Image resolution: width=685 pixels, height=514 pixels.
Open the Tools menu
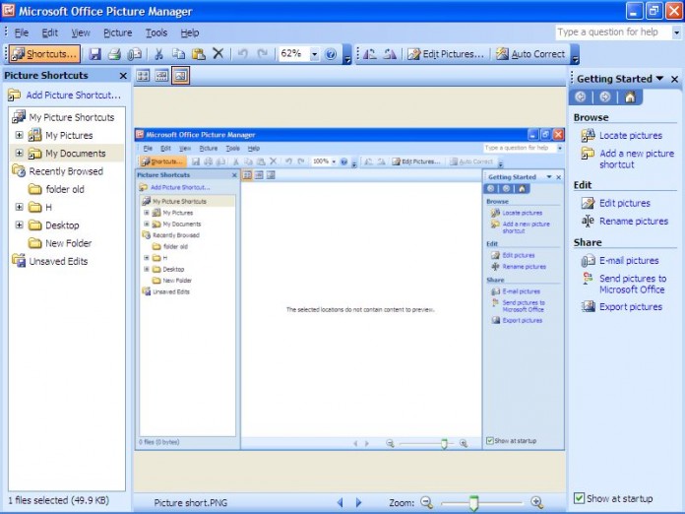(x=156, y=32)
